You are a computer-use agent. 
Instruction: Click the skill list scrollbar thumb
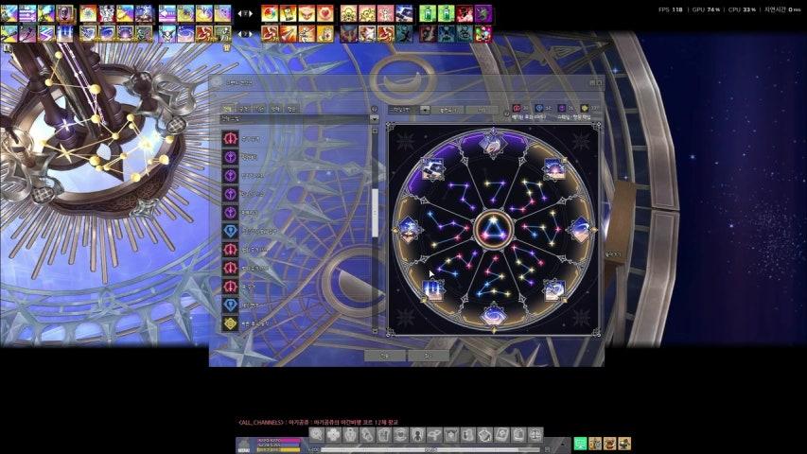click(x=375, y=213)
